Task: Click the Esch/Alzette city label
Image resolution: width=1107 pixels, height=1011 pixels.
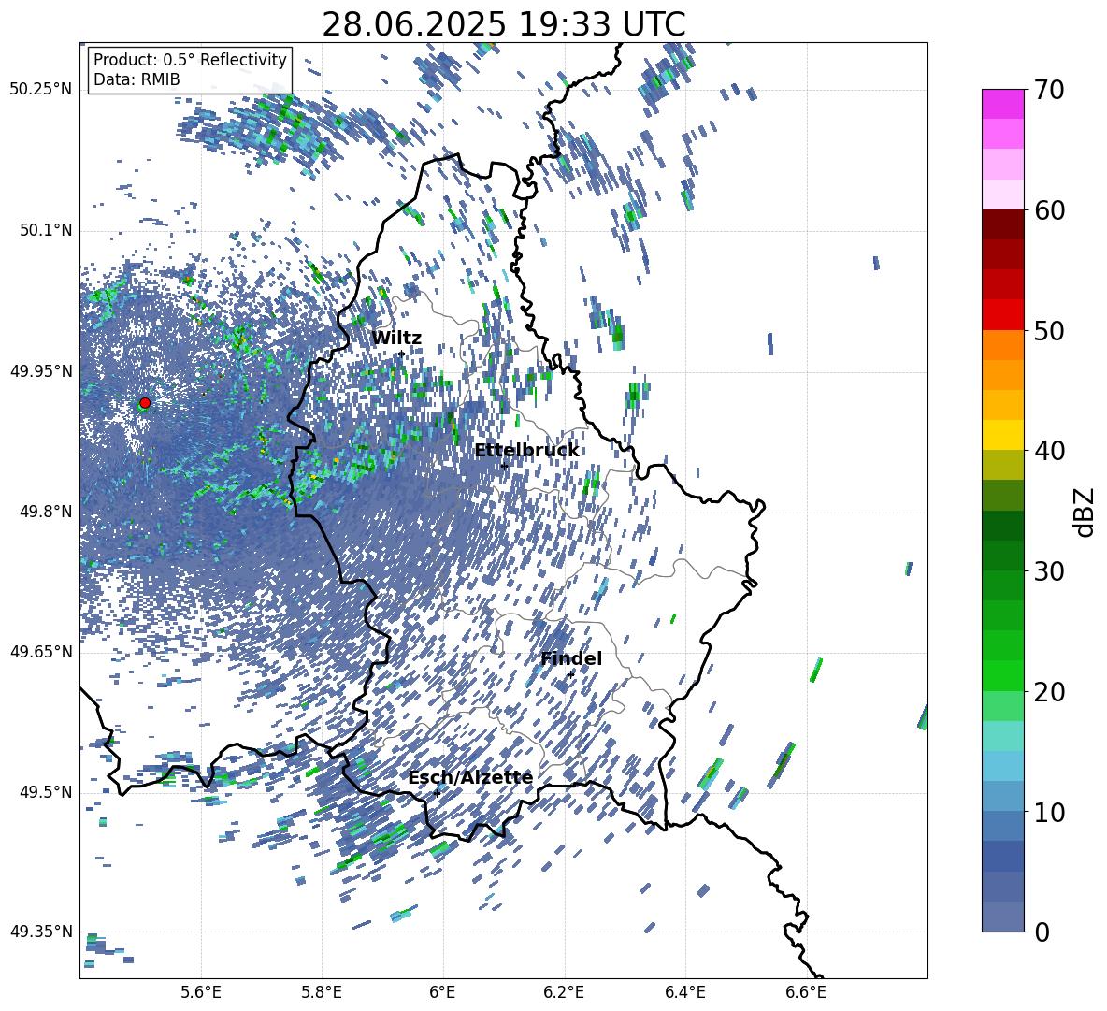Action: tap(470, 778)
